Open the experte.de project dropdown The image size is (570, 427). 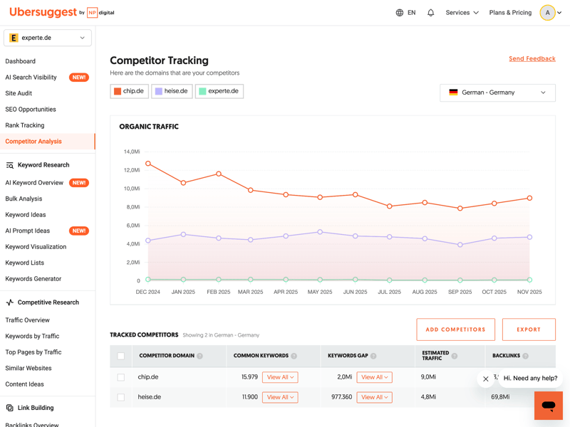click(48, 38)
